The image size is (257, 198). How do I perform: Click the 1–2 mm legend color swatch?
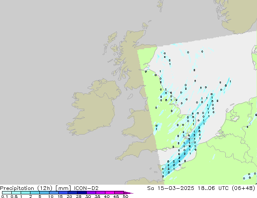tap(26, 193)
